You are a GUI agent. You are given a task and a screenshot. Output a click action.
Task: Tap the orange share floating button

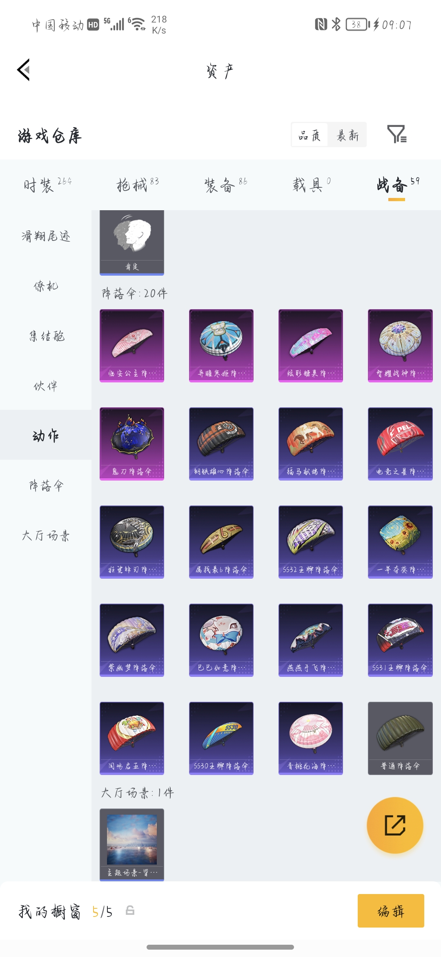pos(395,825)
